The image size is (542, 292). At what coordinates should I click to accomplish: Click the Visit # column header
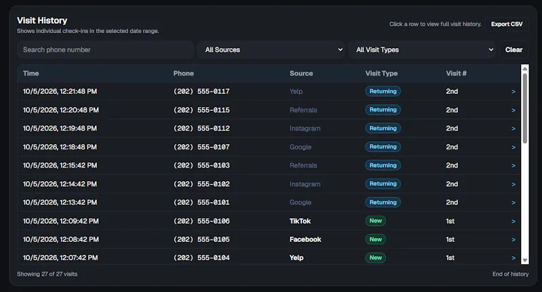[x=456, y=74]
